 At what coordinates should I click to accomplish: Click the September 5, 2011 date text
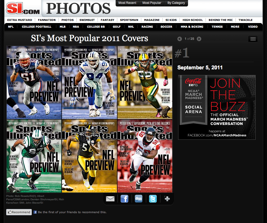pos(200,68)
